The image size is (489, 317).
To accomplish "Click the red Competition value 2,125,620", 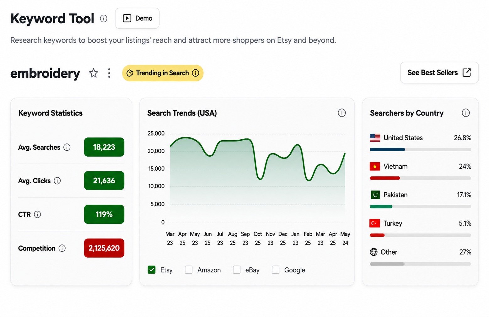I will [x=104, y=248].
